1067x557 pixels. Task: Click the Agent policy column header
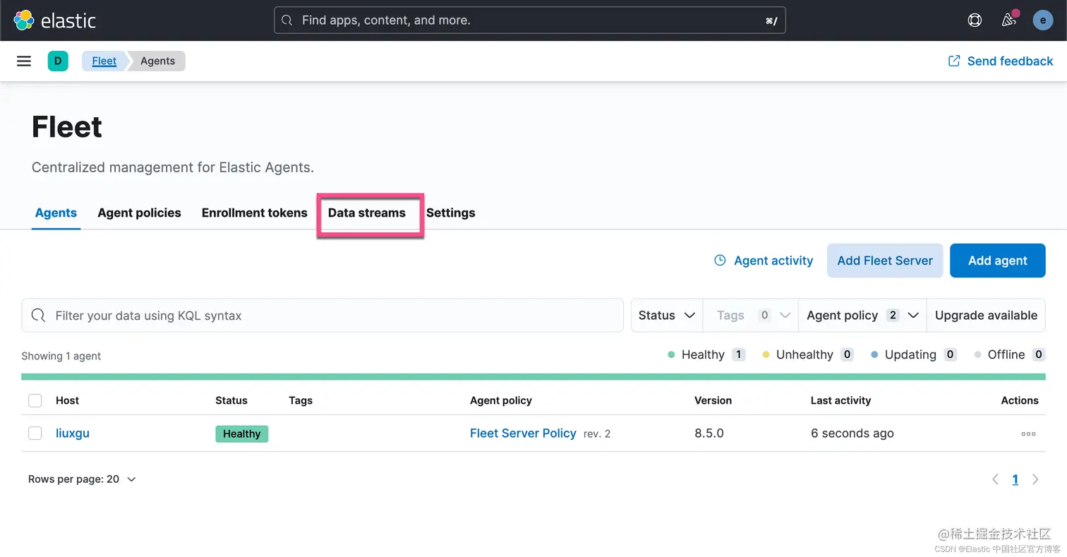(x=501, y=400)
